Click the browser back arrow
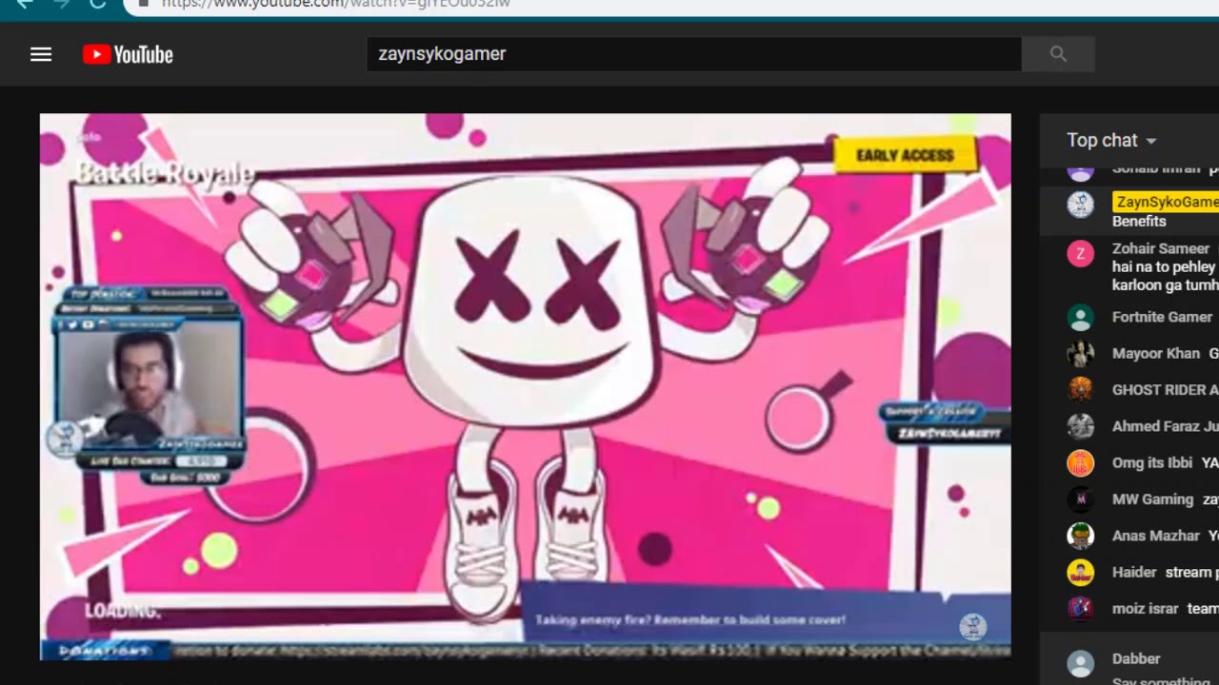The image size is (1219, 685). click(x=25, y=3)
